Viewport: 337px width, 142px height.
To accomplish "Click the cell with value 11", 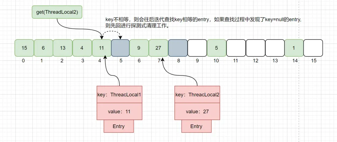I will pos(101,48).
